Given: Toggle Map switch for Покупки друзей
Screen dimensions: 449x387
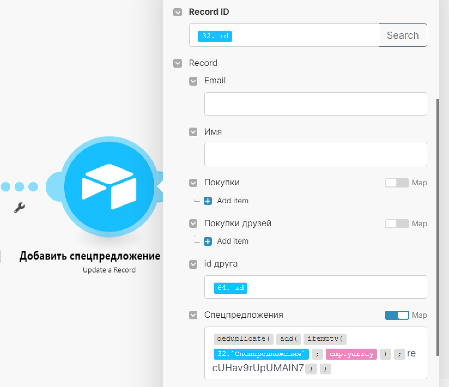Looking at the screenshot, I should (397, 224).
